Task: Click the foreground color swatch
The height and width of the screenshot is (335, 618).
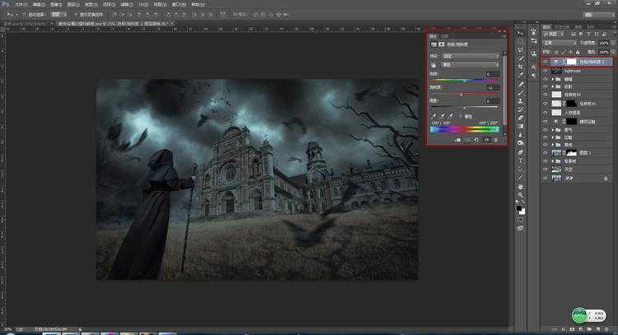Action: click(x=519, y=208)
